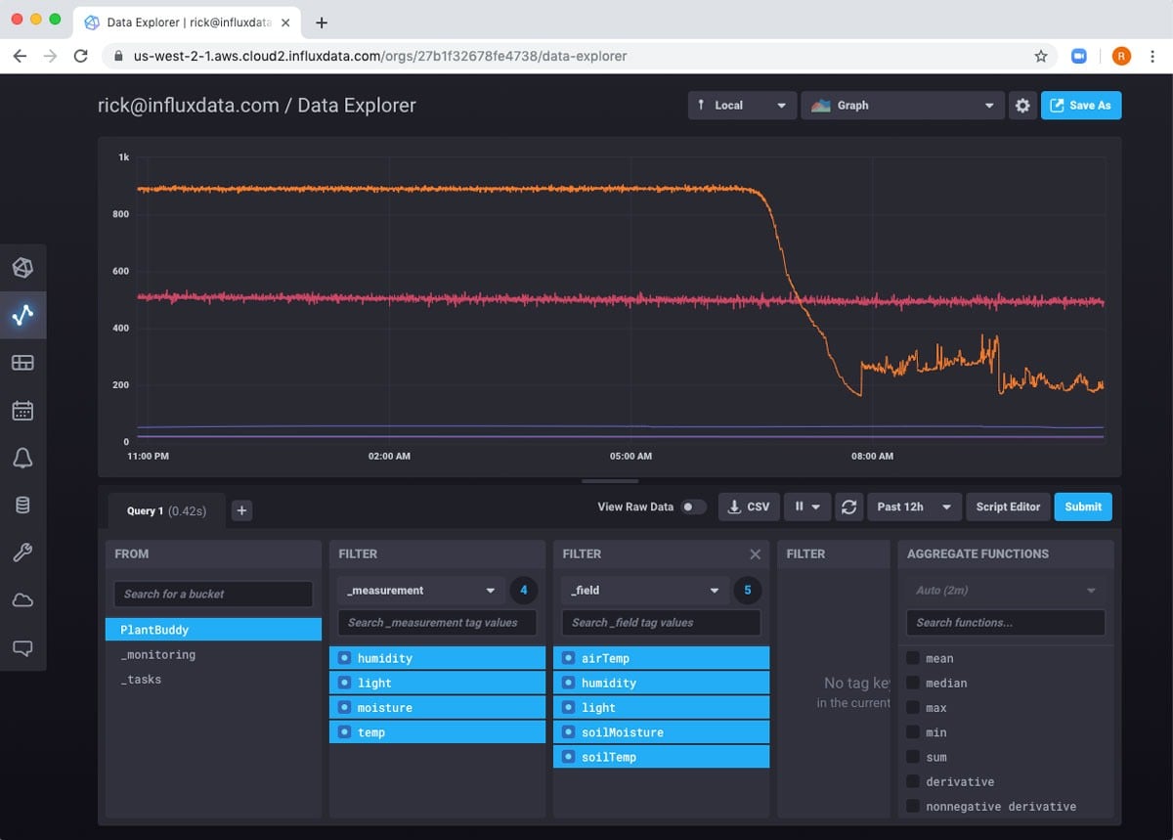Enable the mean aggregate function checkbox
Viewport: 1173px width, 840px height.
[x=912, y=658]
